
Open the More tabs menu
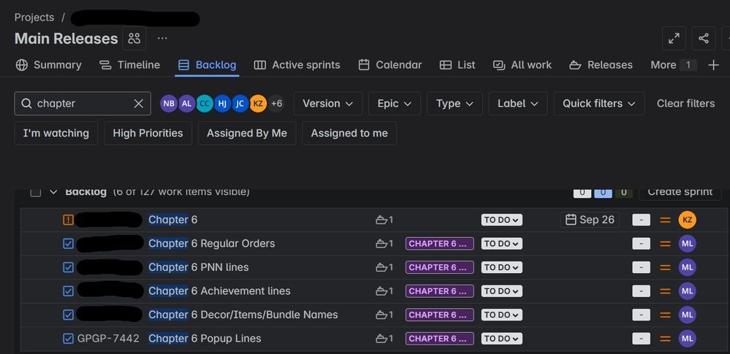(673, 65)
